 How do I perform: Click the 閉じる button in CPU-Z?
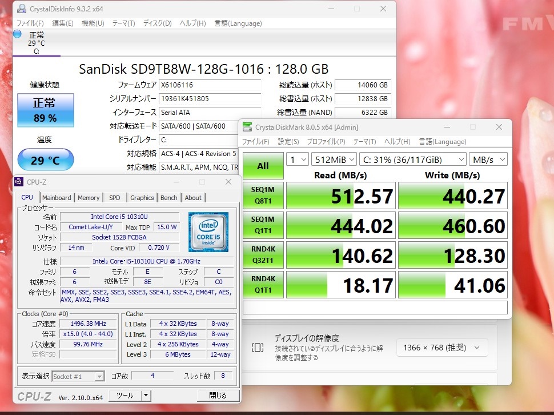click(218, 395)
